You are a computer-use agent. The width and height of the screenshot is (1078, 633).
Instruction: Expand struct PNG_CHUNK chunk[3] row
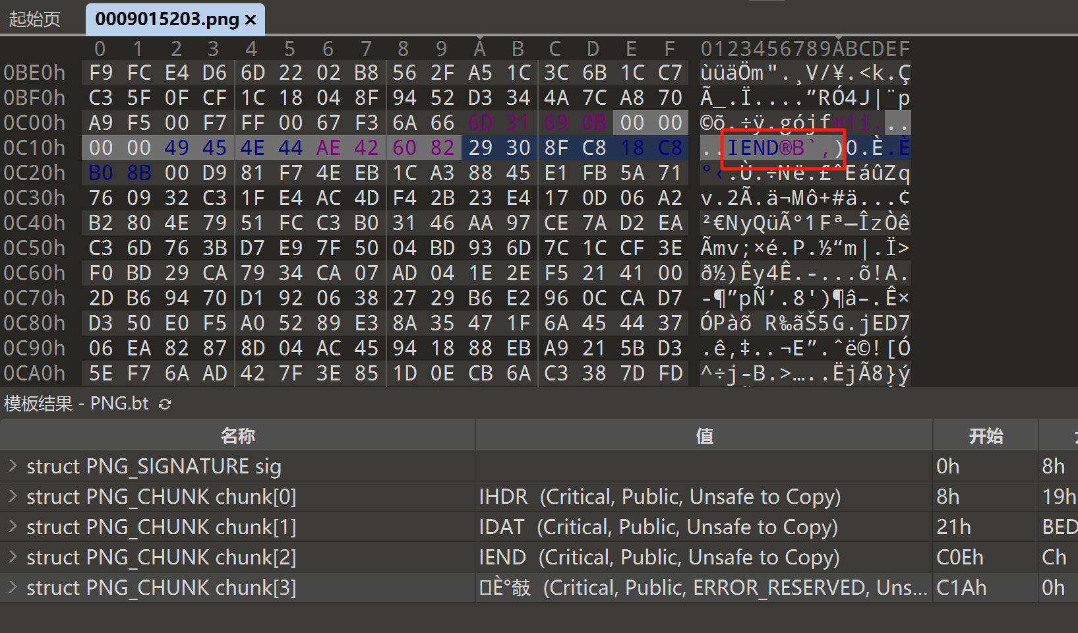(13, 588)
